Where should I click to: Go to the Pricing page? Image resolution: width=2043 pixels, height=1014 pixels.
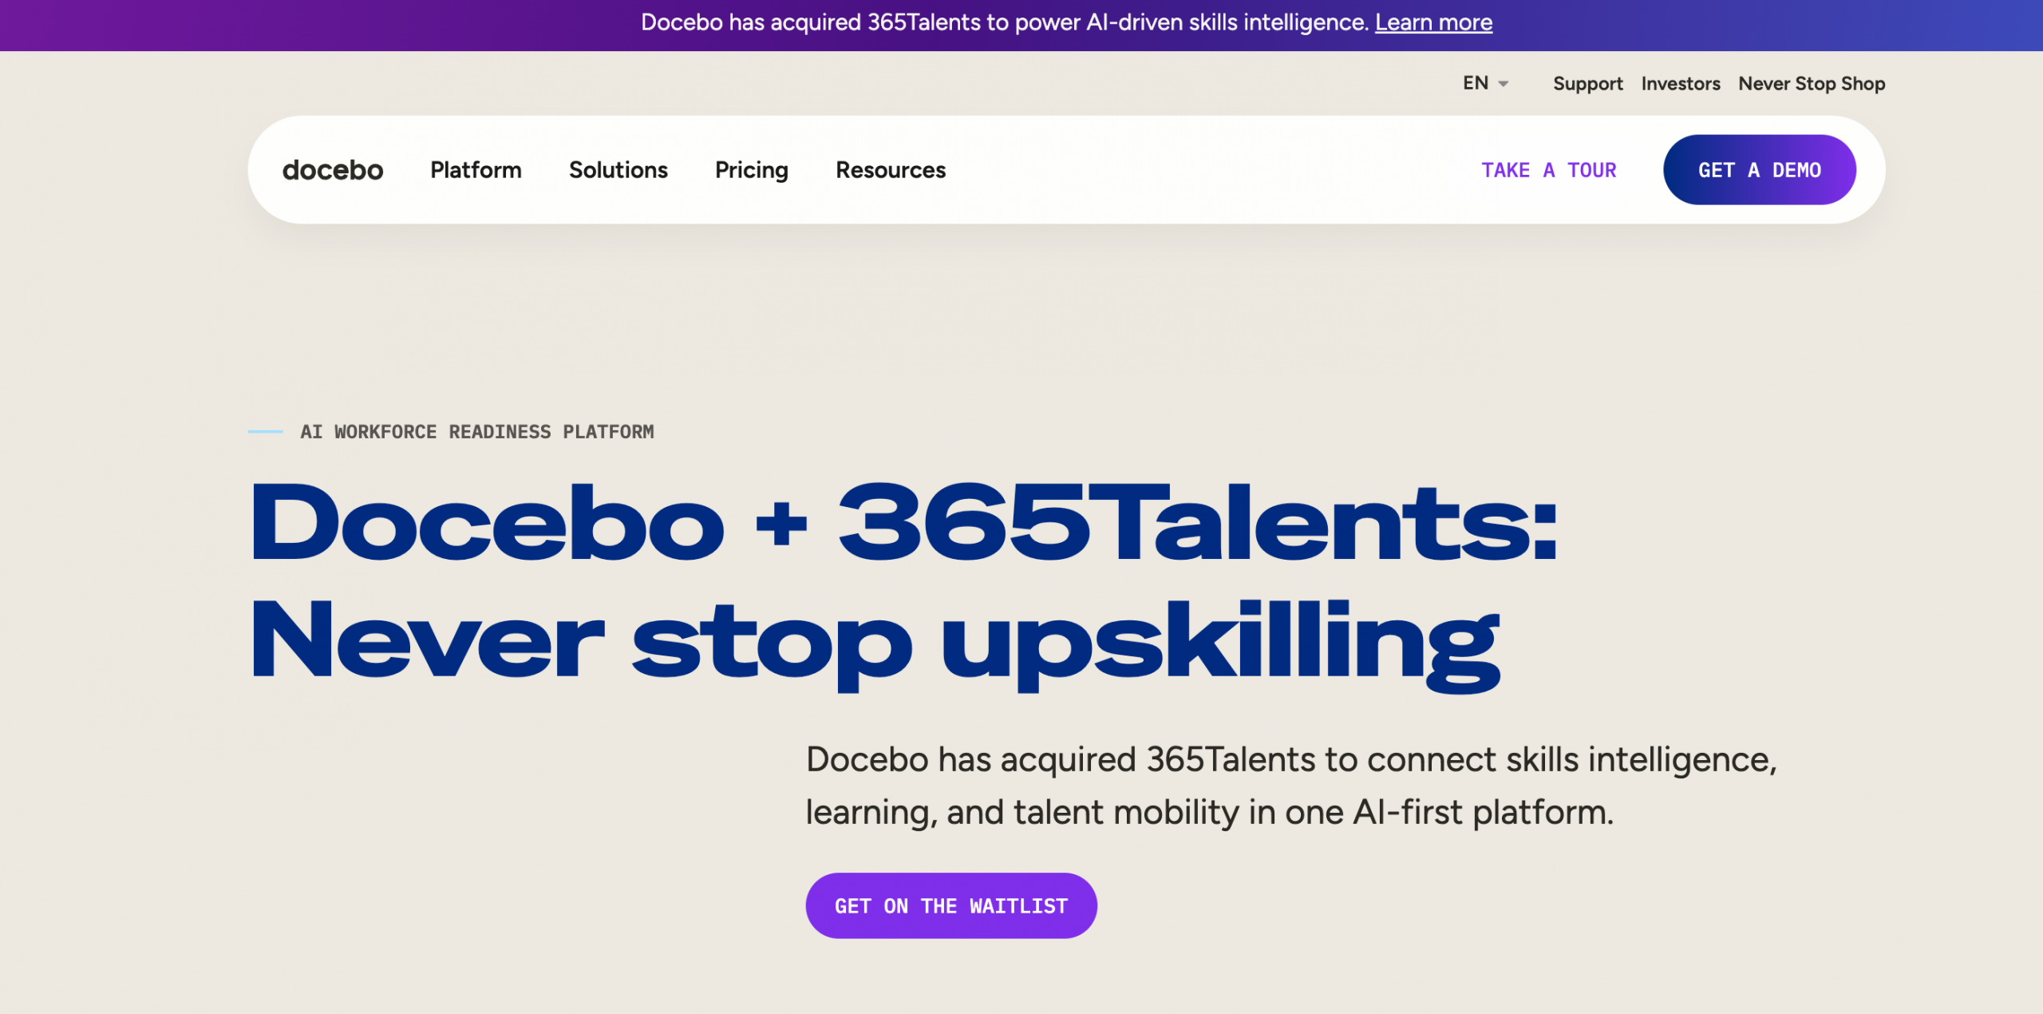[751, 170]
